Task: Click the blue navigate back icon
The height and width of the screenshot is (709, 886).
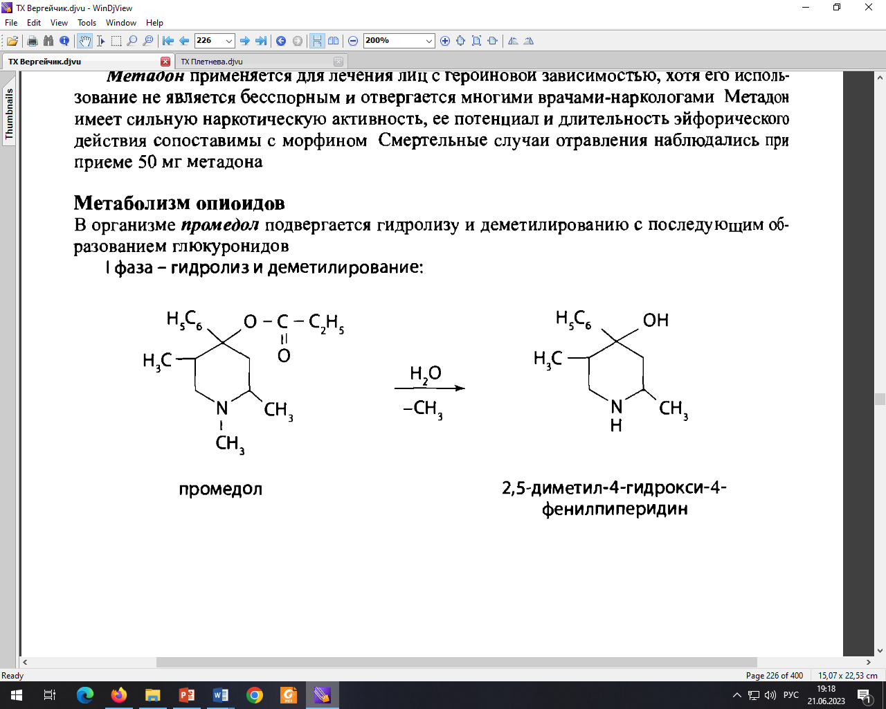Action: tap(281, 41)
